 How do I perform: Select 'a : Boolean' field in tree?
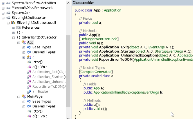pyautogui.click(x=41, y=92)
